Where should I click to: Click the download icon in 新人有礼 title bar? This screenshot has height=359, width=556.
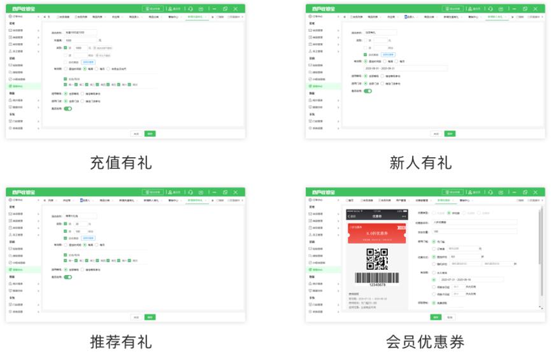click(501, 9)
